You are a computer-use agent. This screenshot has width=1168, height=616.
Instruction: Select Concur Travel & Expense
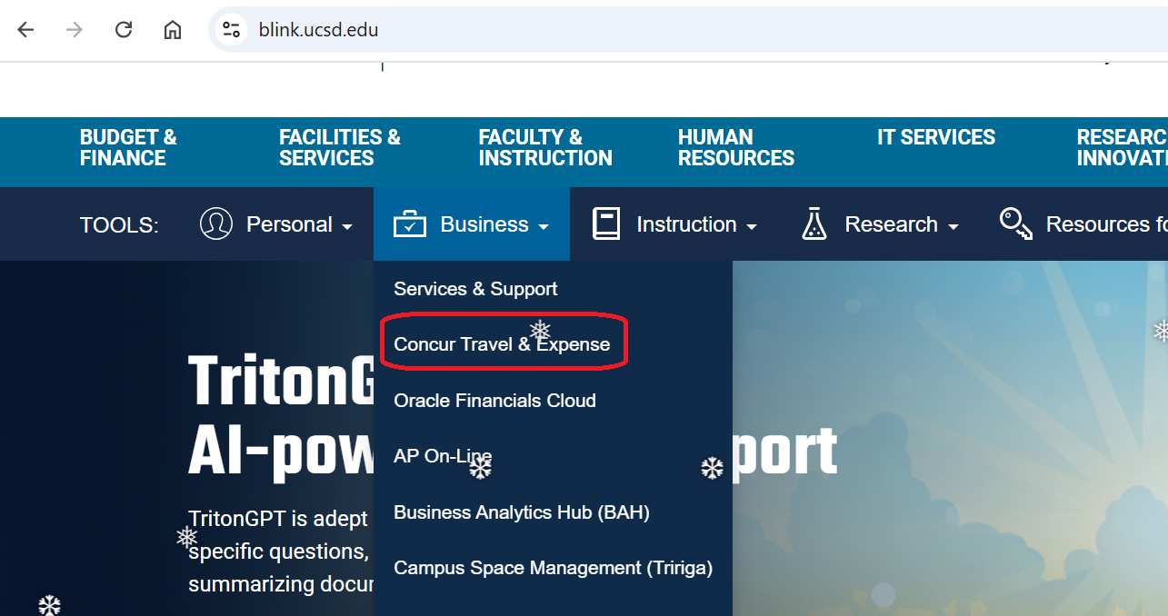(502, 344)
